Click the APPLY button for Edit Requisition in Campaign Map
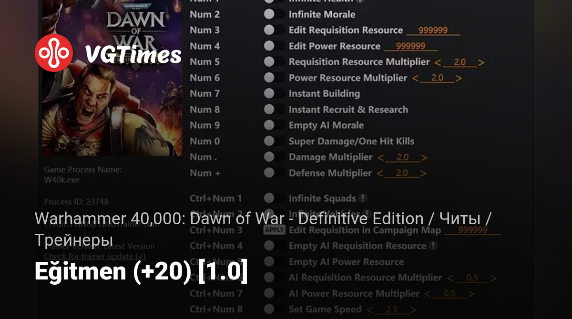The width and height of the screenshot is (572, 319). (275, 230)
